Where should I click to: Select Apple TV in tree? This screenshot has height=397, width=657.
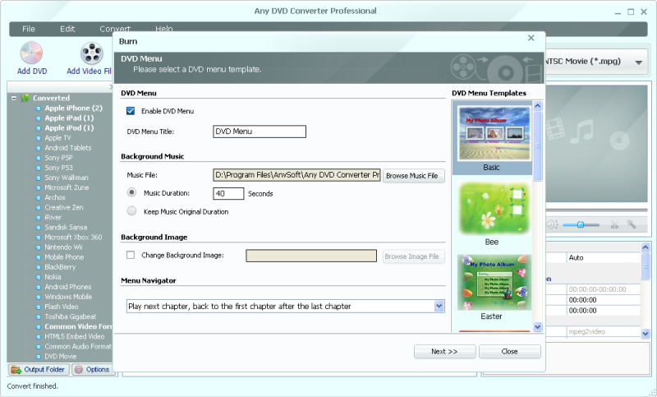click(57, 137)
